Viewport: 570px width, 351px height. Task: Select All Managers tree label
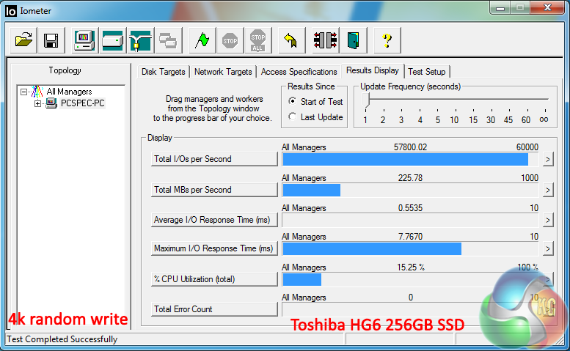(69, 92)
